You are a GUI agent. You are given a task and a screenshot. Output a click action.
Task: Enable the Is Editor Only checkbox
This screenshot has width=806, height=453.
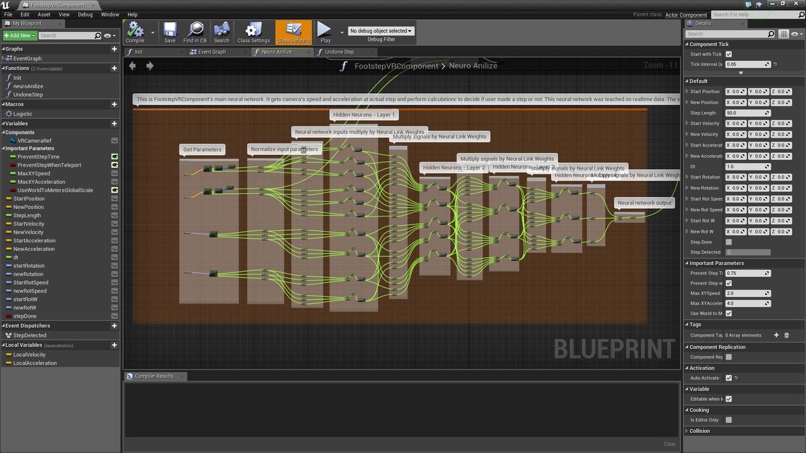pyautogui.click(x=729, y=420)
